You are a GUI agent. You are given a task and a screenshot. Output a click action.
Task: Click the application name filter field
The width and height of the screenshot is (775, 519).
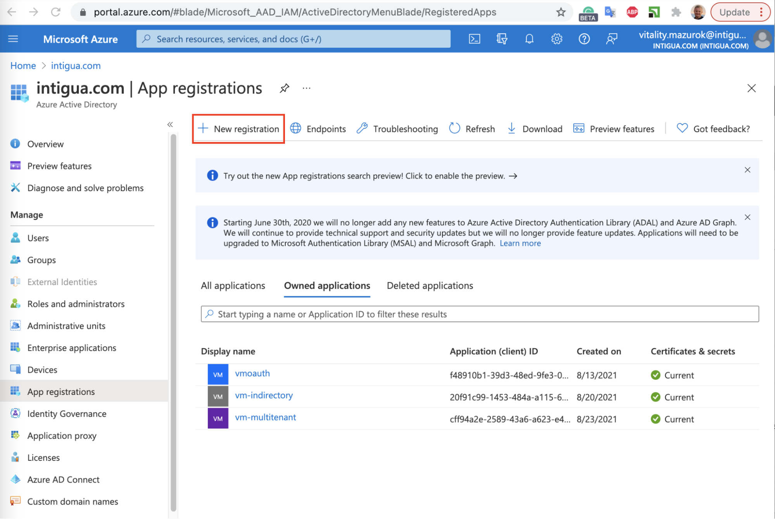click(480, 314)
